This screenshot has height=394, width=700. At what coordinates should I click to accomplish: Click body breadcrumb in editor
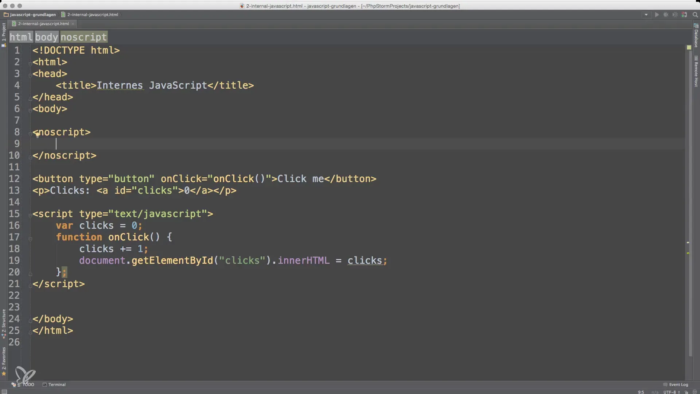click(47, 37)
